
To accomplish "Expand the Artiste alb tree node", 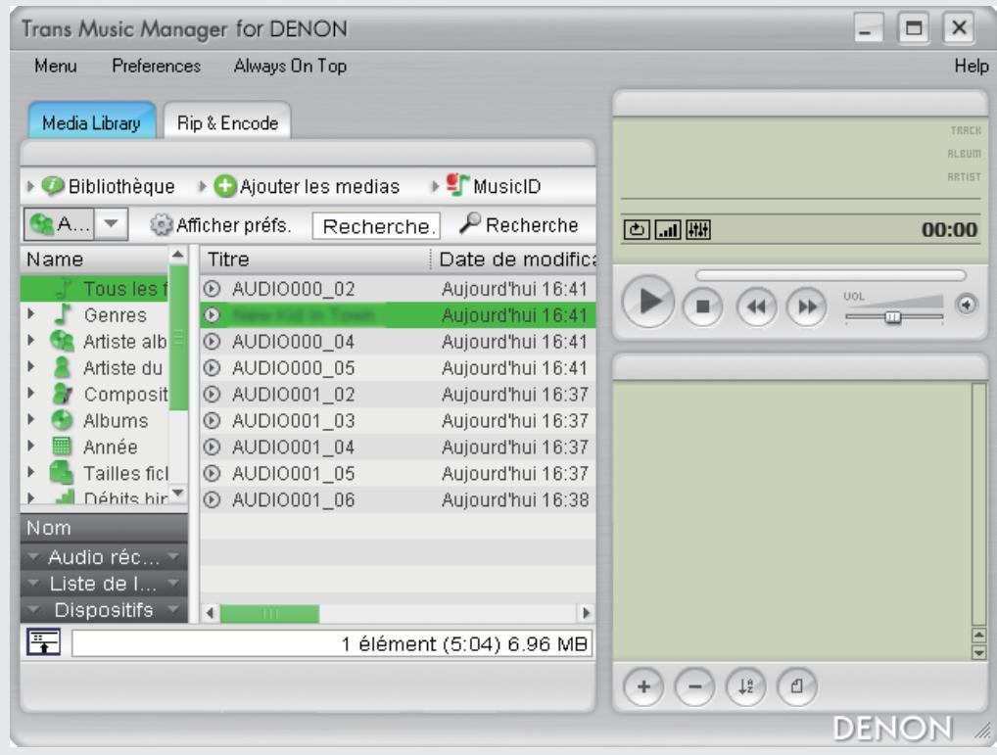I will (x=31, y=341).
